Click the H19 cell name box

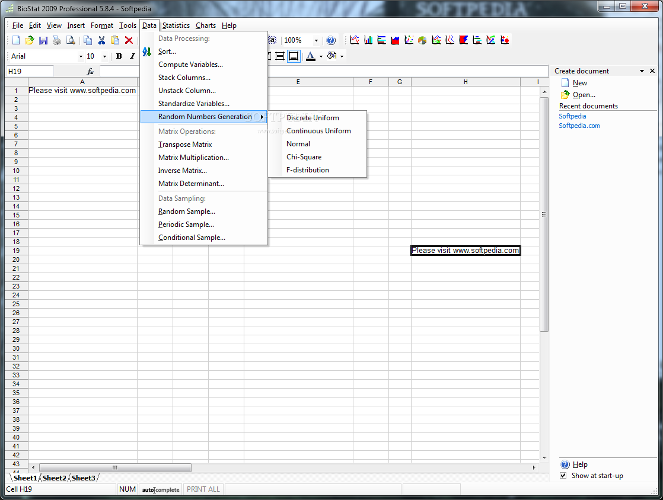30,71
